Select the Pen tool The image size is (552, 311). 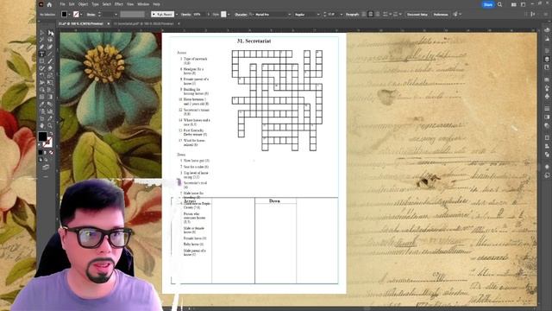[x=42, y=47]
